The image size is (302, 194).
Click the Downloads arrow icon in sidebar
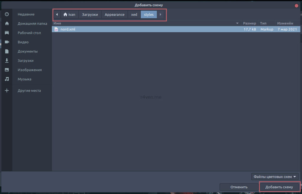[x=7, y=60]
